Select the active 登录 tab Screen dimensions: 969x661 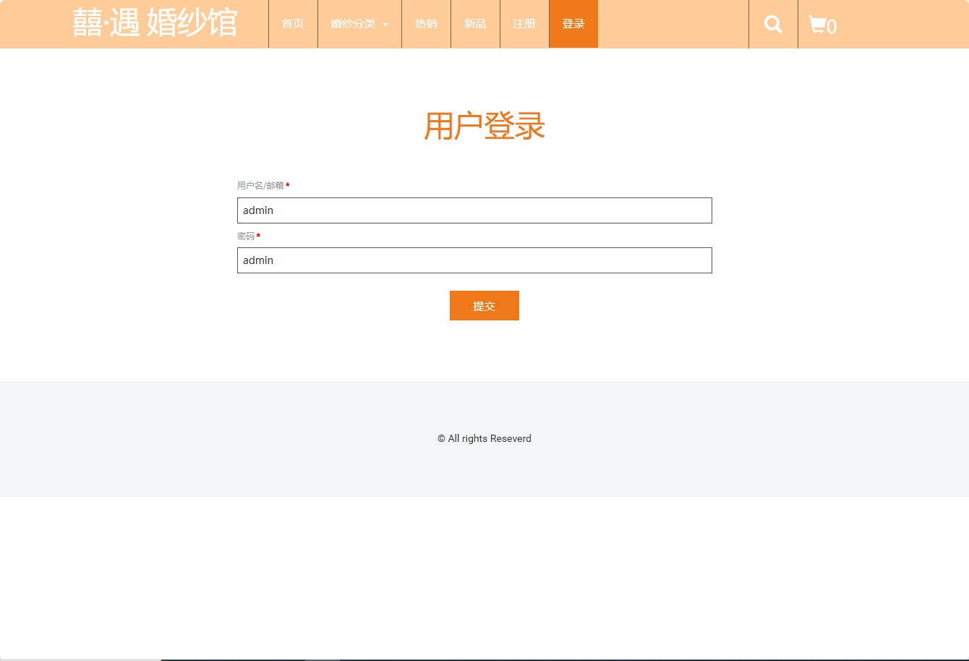tap(573, 23)
